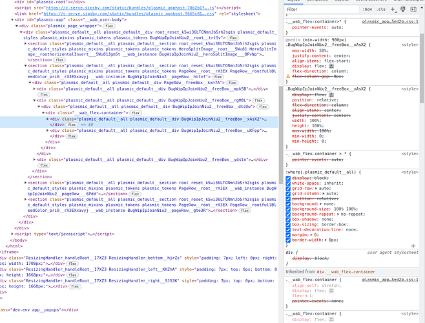The height and width of the screenshot is (323, 425).
Task: Open plasmic_app CSS source link at top
Action: point(389,21)
